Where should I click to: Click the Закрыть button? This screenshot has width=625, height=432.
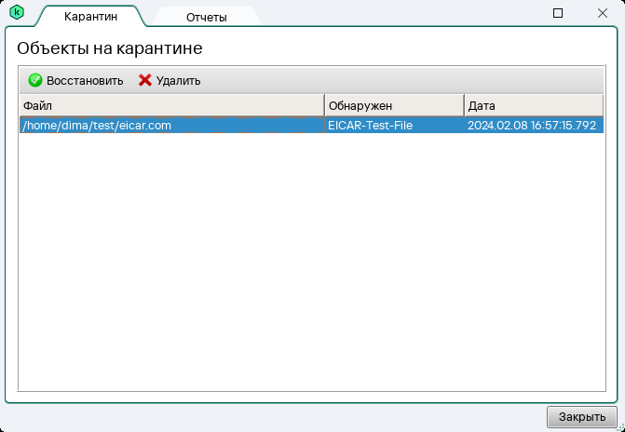(x=581, y=416)
